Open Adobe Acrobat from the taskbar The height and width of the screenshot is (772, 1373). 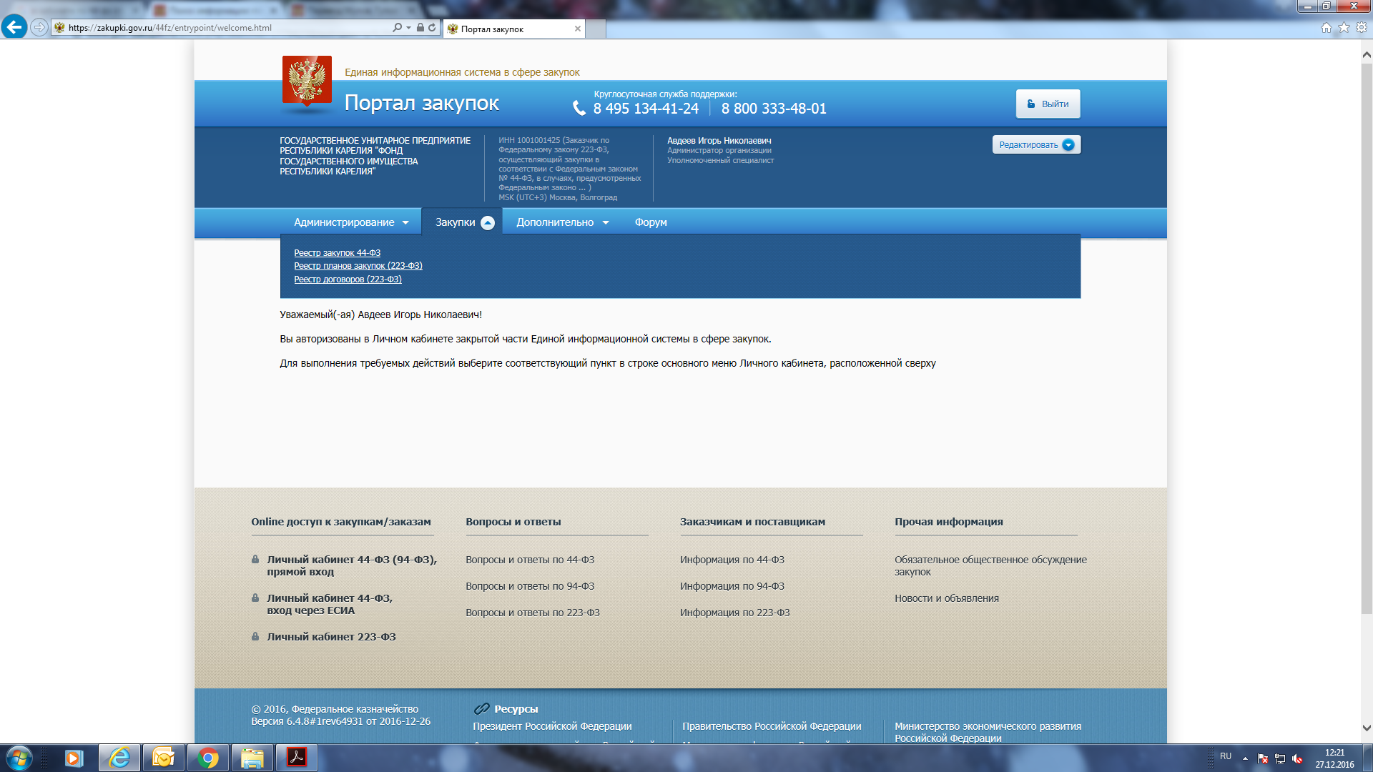[x=296, y=758]
